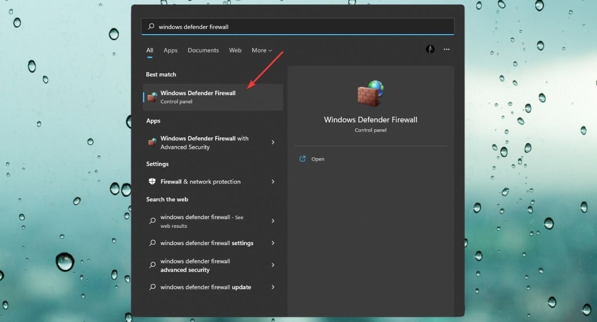This screenshot has width=597, height=322.
Task: Expand 'windows defender firewall update' chevron
Action: [273, 287]
